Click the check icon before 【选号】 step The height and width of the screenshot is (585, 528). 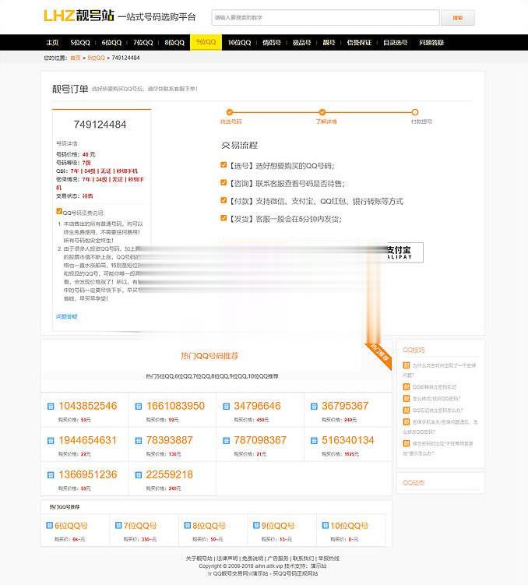(224, 165)
